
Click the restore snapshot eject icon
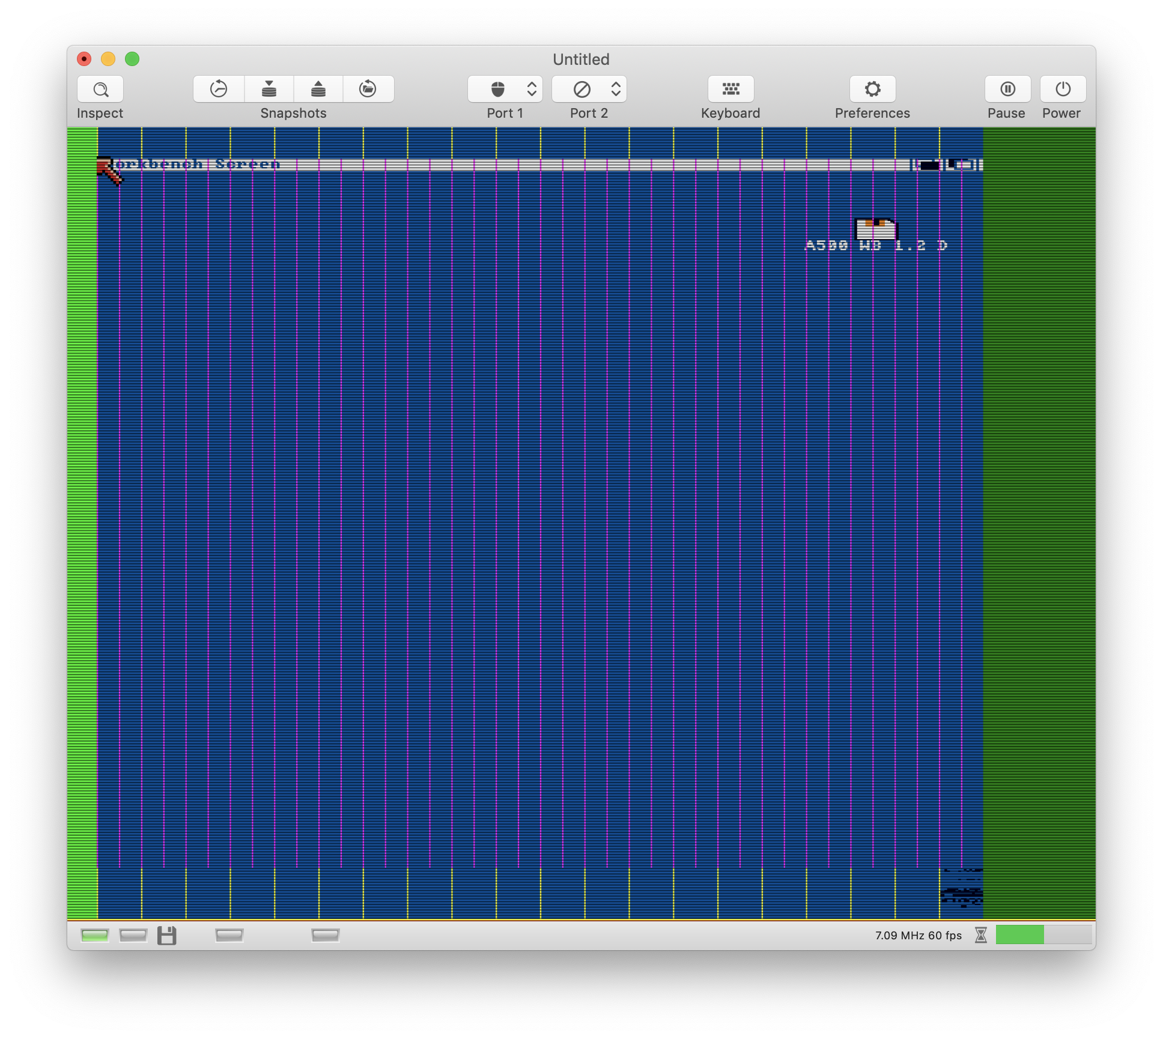318,89
